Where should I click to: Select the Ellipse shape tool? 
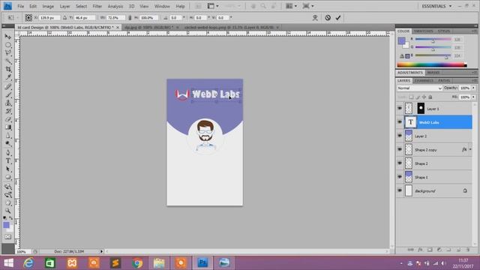[8, 177]
